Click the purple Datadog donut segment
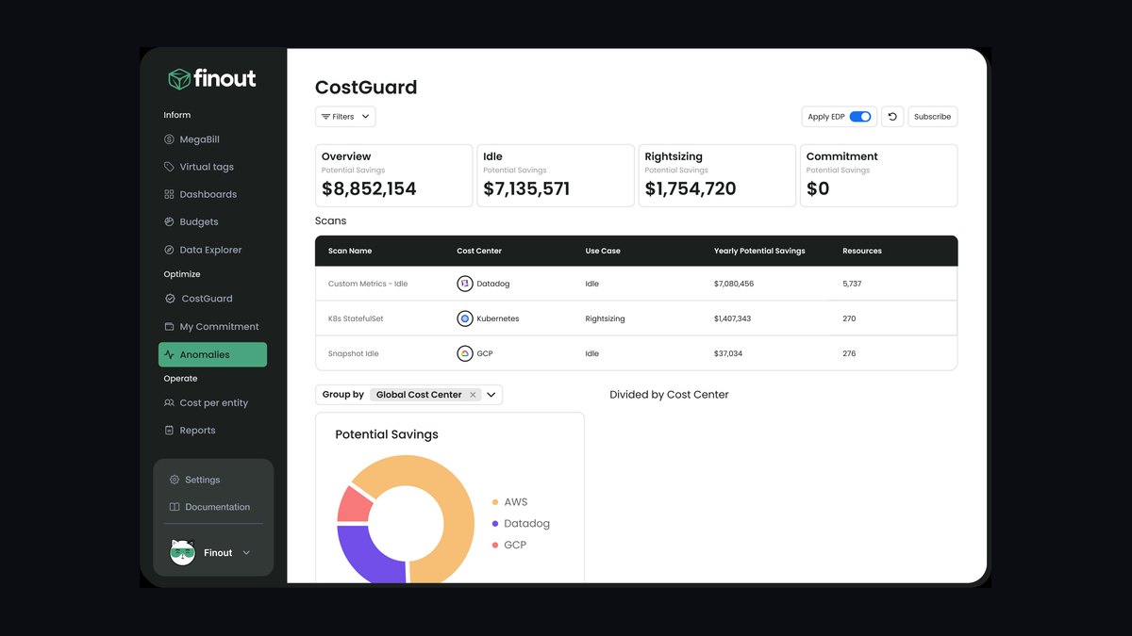This screenshot has width=1132, height=636. (x=363, y=558)
